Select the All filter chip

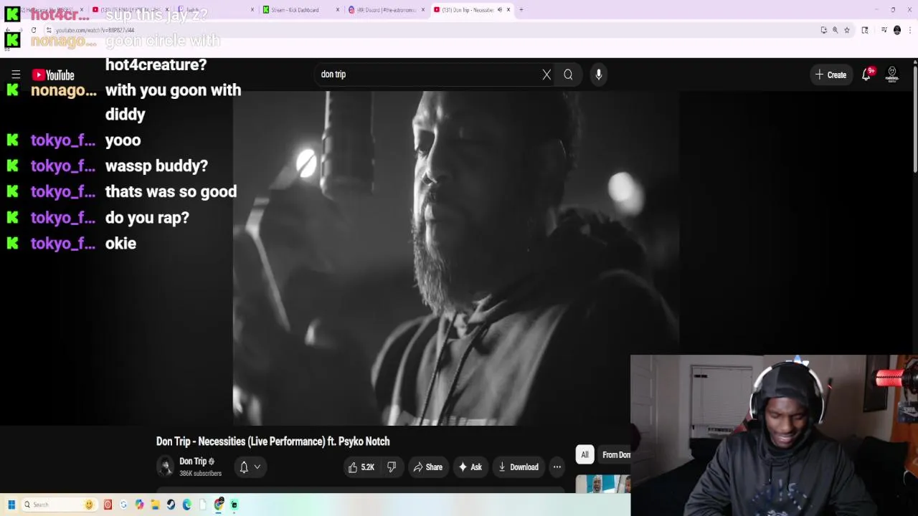click(585, 455)
